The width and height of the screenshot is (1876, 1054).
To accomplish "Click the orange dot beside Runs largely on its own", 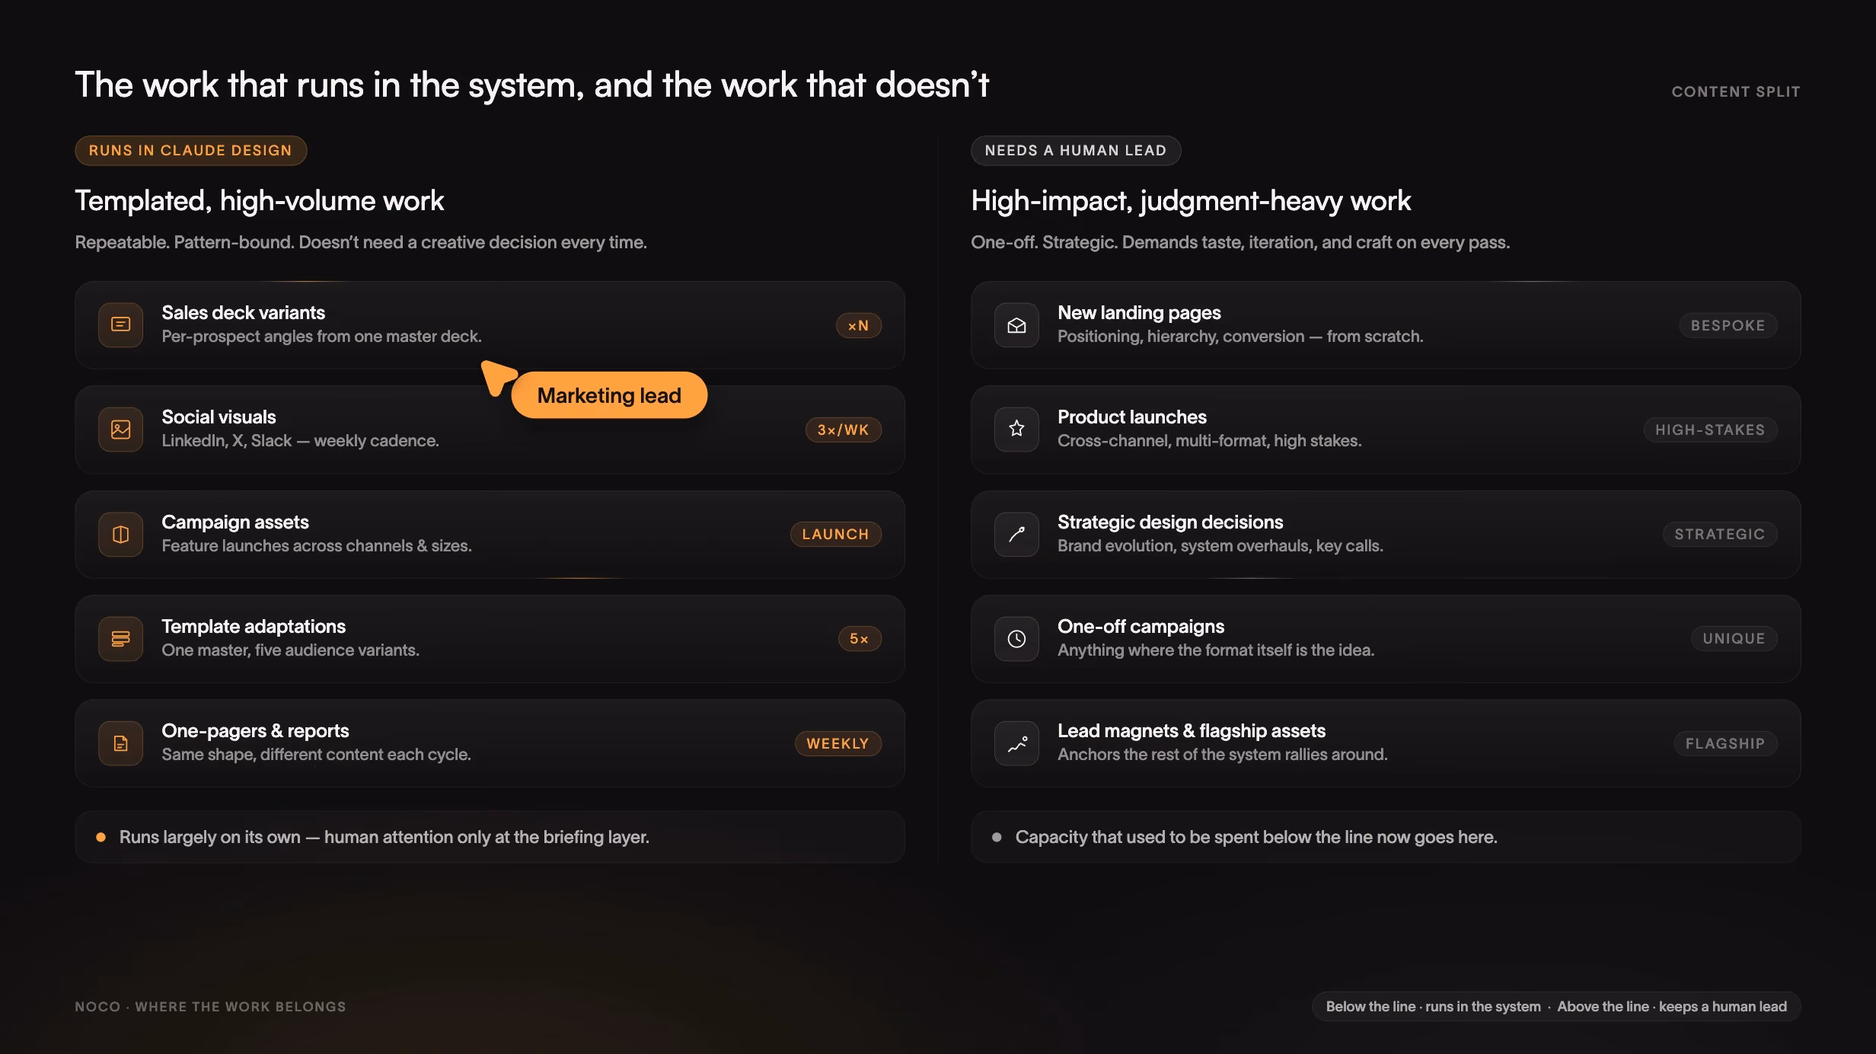I will pyautogui.click(x=100, y=838).
